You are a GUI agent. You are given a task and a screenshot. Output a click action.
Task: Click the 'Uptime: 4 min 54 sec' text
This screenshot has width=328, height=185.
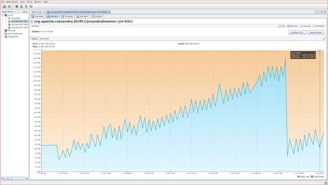[42, 32]
